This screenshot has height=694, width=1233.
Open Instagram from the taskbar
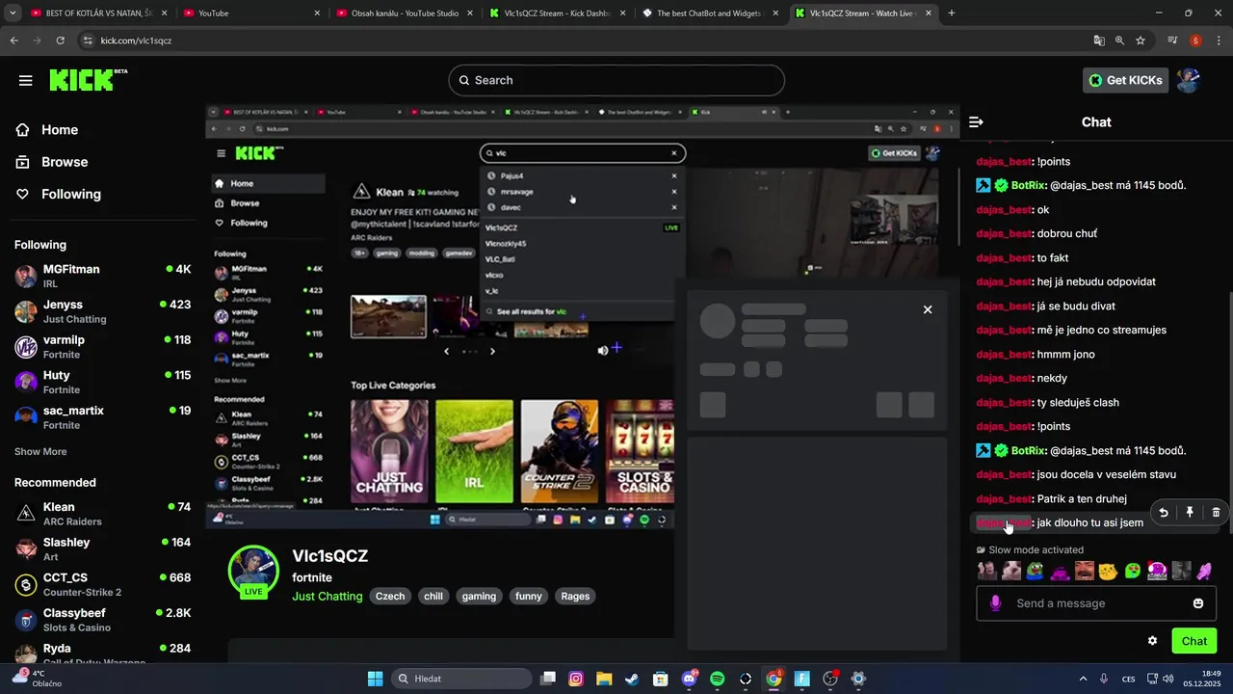coord(576,679)
